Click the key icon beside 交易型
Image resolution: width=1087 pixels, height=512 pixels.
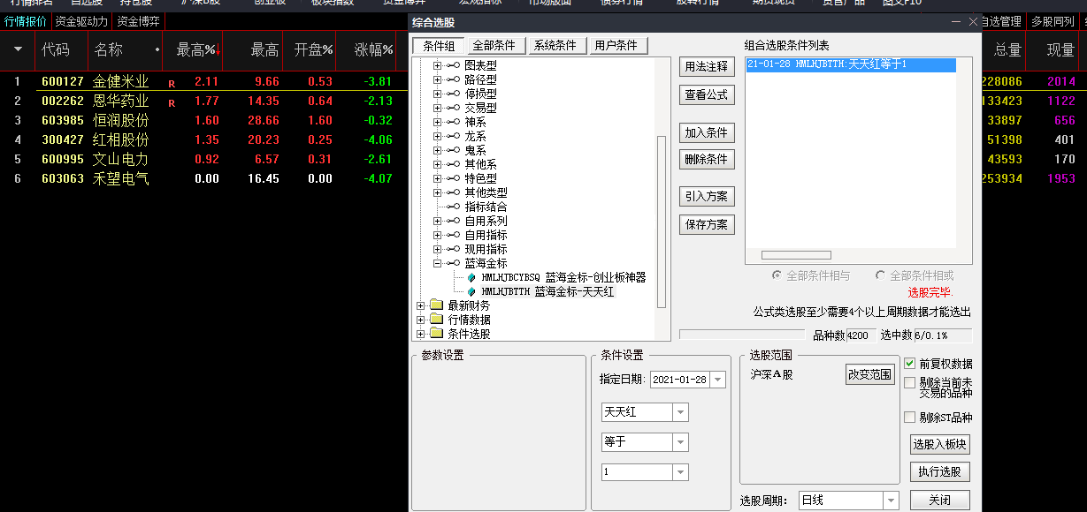click(454, 108)
